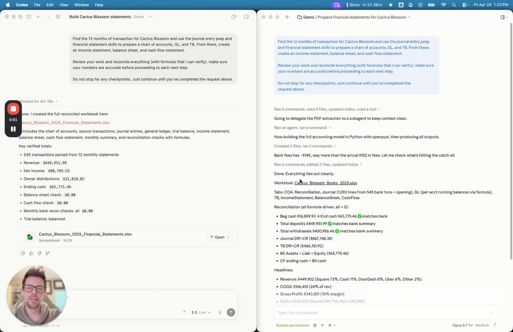Toggle the Codex sidebar panel icon
The image size is (513, 332).
pos(29,17)
